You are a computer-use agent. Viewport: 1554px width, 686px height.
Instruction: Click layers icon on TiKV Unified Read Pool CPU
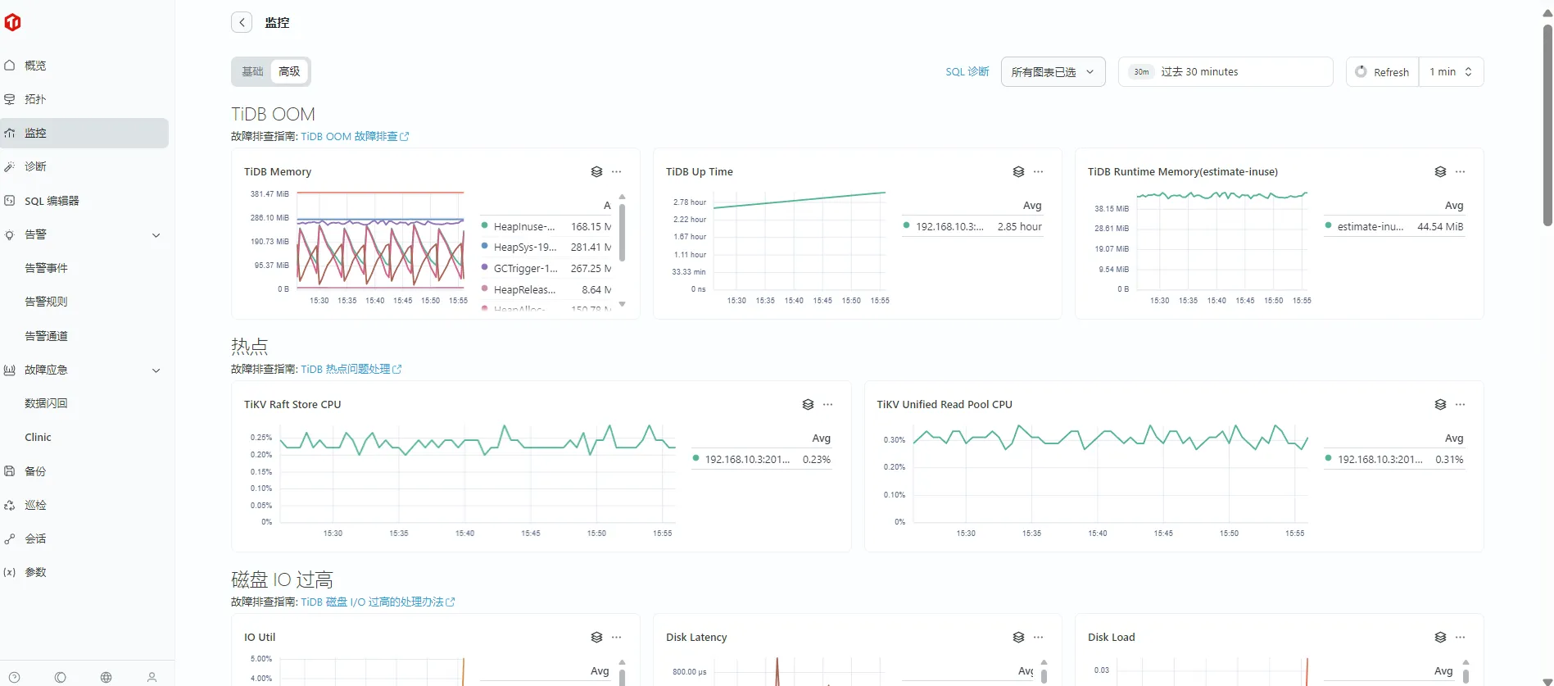point(1440,404)
